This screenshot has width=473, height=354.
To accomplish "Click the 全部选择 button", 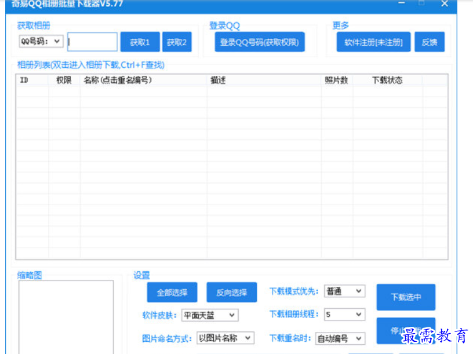I will [x=172, y=292].
